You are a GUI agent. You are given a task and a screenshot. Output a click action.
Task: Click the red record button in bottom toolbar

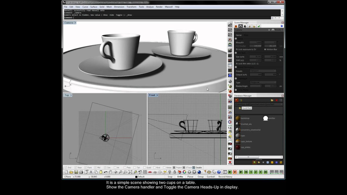(235, 172)
